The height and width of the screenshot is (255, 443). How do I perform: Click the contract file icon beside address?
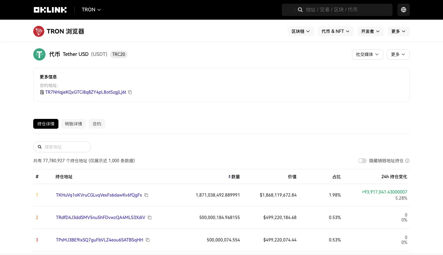(x=42, y=92)
